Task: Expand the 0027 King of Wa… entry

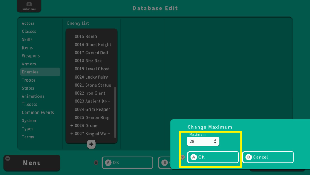Action: tap(72, 134)
